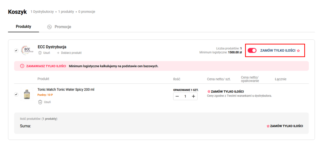Viewport: 321px width, 145px height.
Task: Click the plus icon beside Dobierz produkt
Action: (x=58, y=53)
